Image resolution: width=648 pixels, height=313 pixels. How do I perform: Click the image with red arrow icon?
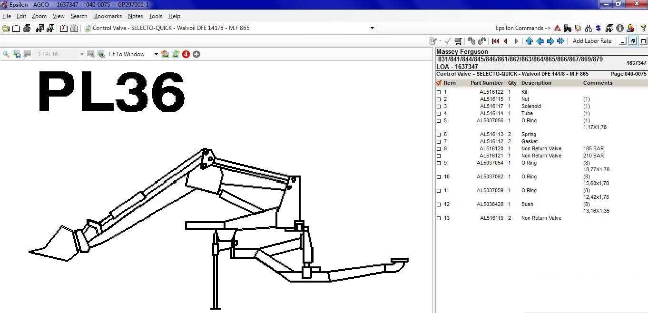tap(165, 54)
